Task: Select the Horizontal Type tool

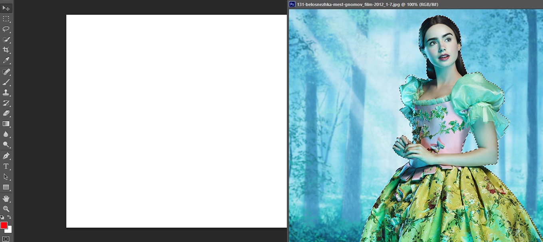Action: coord(6,166)
